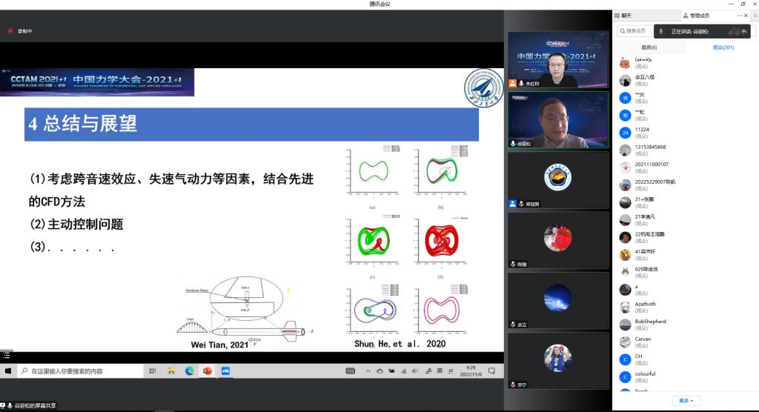Click the microphone icon in the speaking indicator
This screenshot has height=412, width=759.
(x=661, y=32)
